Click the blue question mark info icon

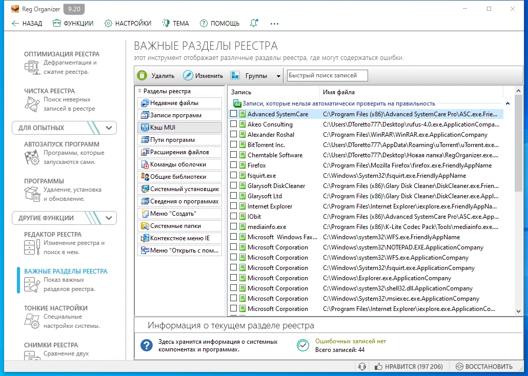click(147, 345)
